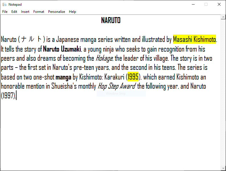This screenshot has width=226, height=171.
Task: Click the bold text Naruto Uzumaki
Action: click(62, 49)
